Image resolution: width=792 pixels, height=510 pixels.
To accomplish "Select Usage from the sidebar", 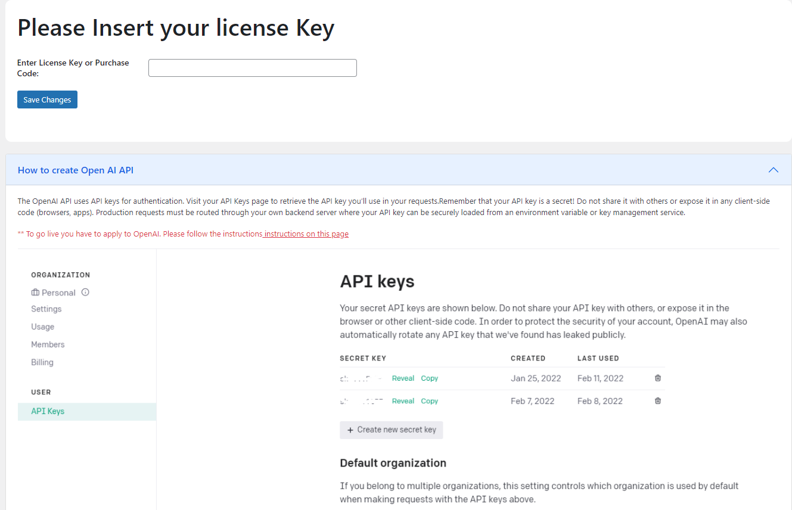I will pyautogui.click(x=42, y=326).
